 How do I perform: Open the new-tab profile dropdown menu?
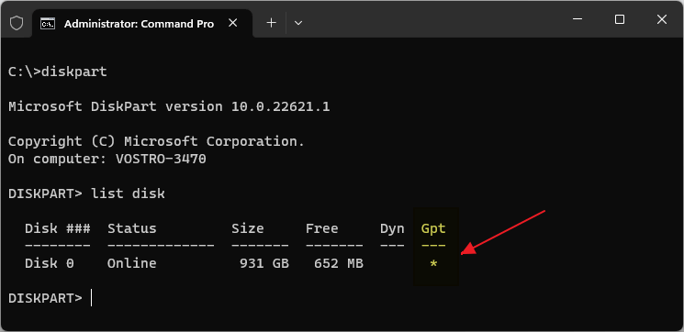(x=298, y=23)
